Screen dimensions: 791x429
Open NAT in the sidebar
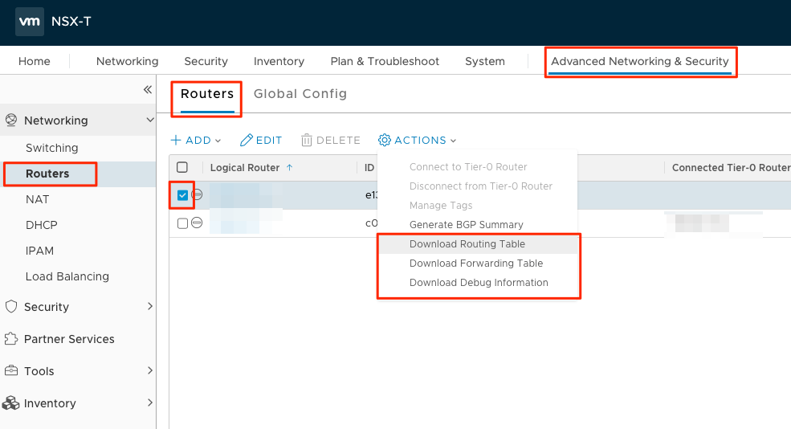37,199
